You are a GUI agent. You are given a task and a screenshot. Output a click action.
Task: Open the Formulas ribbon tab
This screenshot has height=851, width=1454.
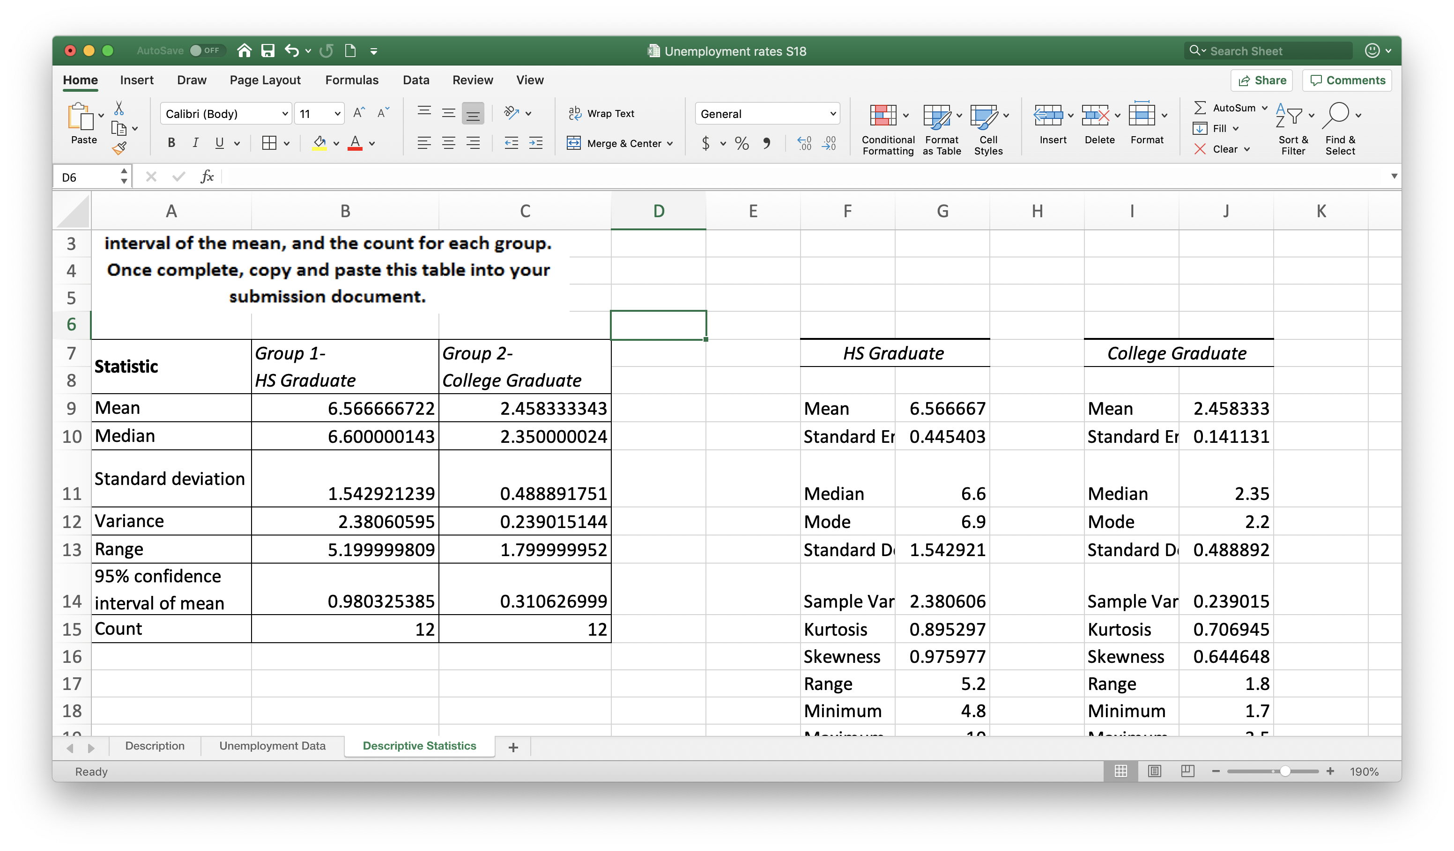click(x=351, y=80)
